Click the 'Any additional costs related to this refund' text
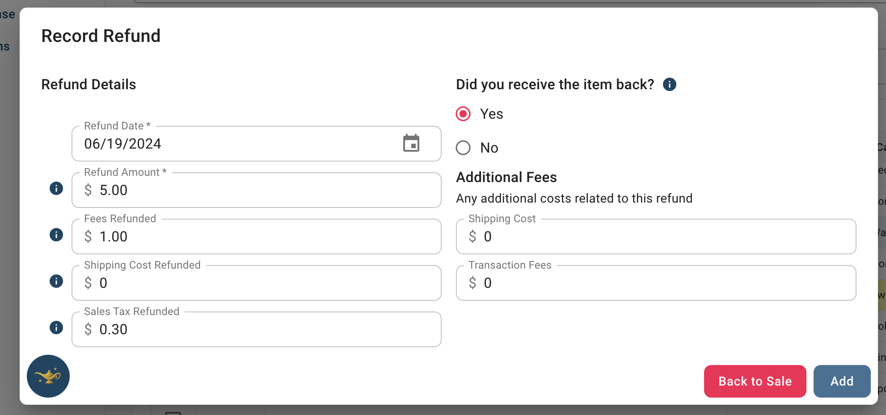Screen dimensions: 886x415 pyautogui.click(x=574, y=198)
